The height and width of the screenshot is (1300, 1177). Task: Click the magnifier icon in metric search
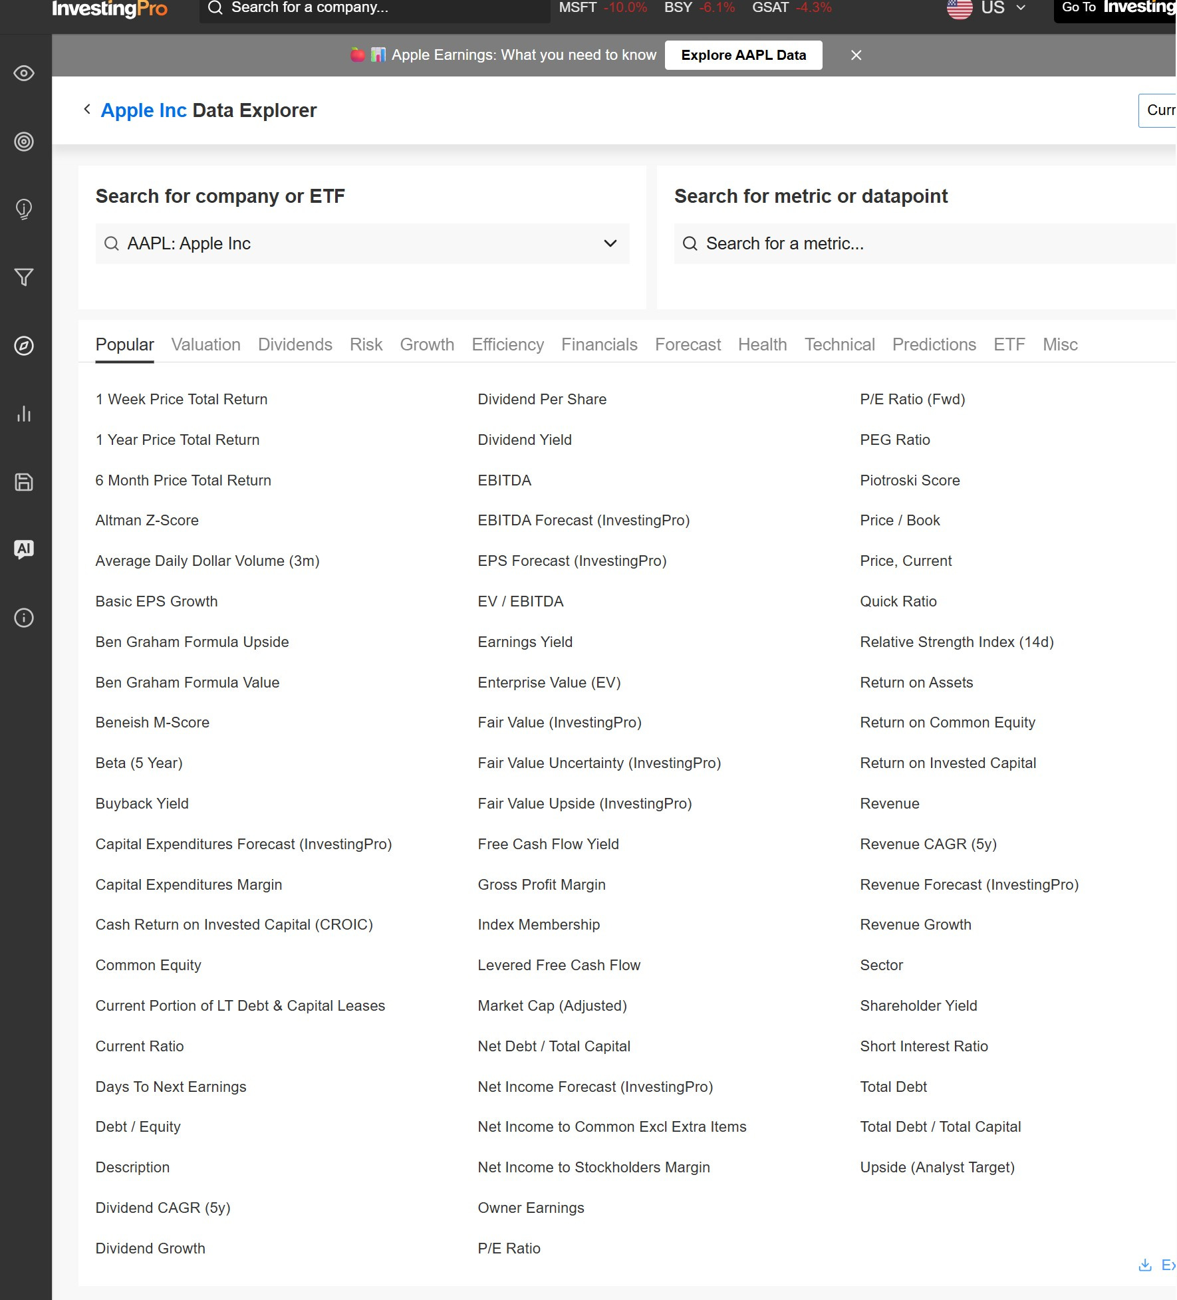coord(690,243)
